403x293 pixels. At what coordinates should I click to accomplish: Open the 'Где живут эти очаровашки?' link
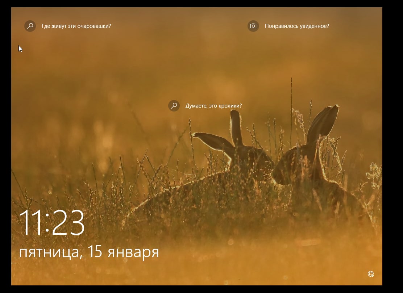[76, 26]
